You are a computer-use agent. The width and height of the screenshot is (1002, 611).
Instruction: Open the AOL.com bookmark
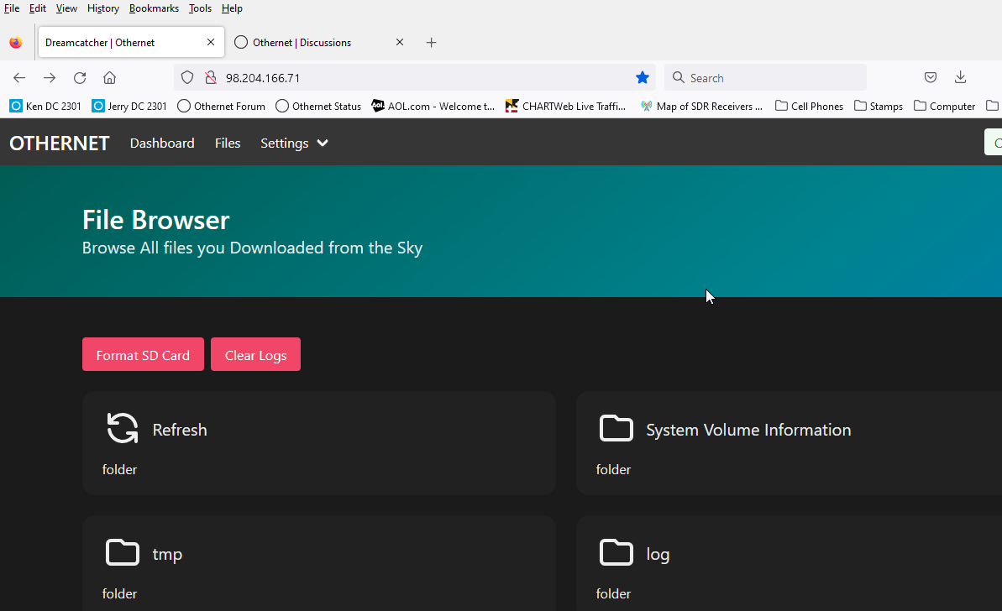pyautogui.click(x=433, y=106)
